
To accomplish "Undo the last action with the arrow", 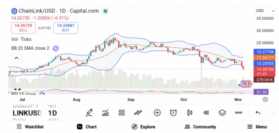I will [x=258, y=113].
